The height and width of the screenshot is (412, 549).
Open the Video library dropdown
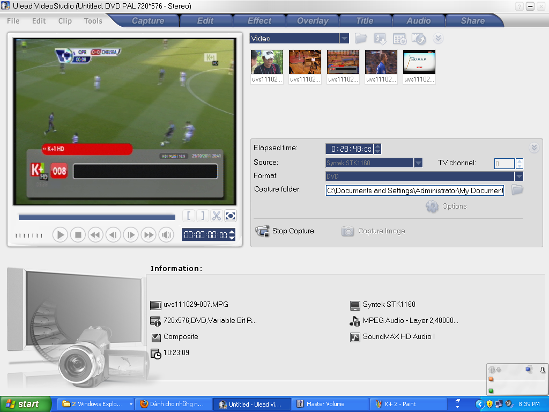(x=344, y=38)
